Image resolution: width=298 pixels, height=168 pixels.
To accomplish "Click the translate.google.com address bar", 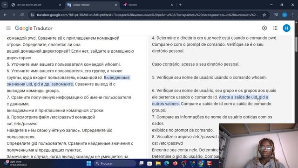I will 147,15.
